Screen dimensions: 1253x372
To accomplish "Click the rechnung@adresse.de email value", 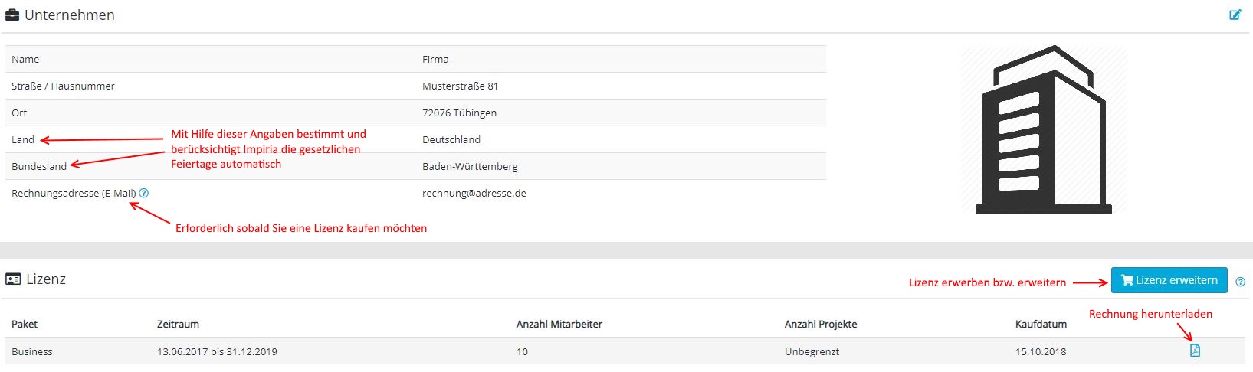I will pyautogui.click(x=474, y=193).
